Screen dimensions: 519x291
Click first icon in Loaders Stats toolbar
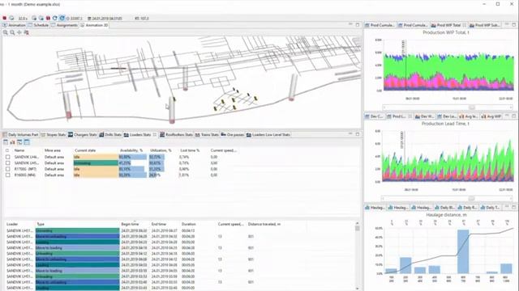click(6, 142)
